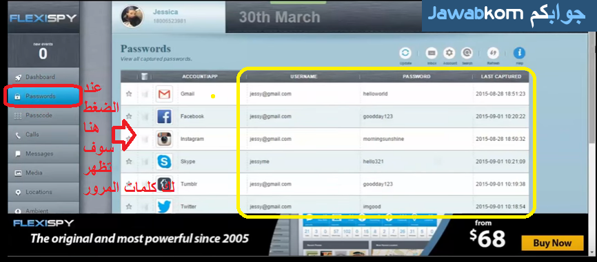Sort by the Last Captured column header
The width and height of the screenshot is (597, 262).
tap(500, 76)
